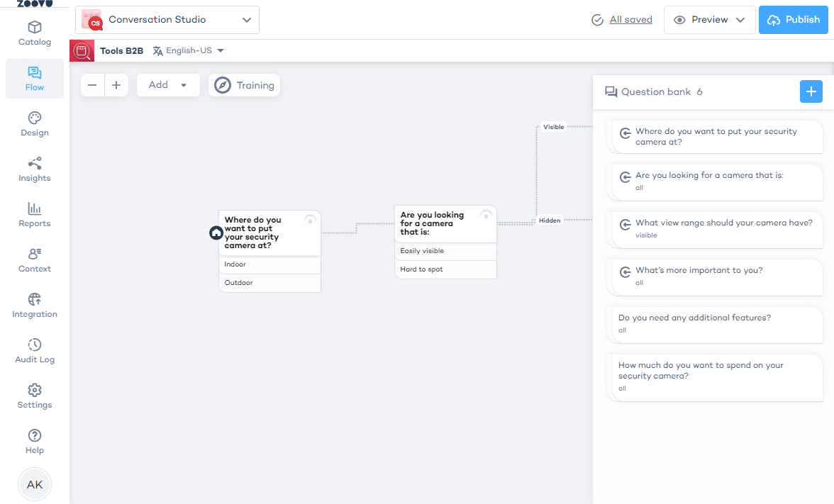Open the Catalog section in sidebar
Image resolution: width=834 pixels, height=504 pixels.
34,33
